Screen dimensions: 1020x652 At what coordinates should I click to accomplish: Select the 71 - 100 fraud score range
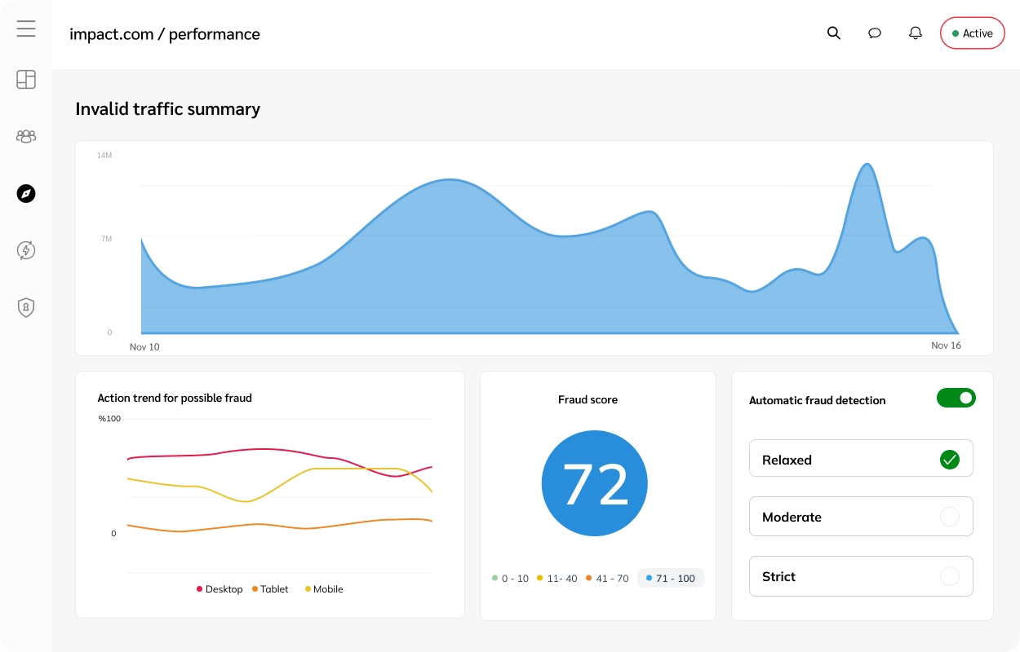pyautogui.click(x=670, y=579)
